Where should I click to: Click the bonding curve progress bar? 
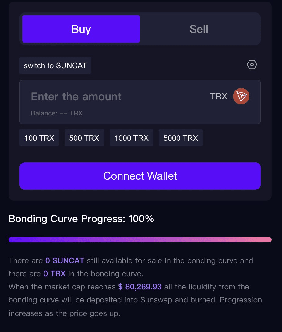[140, 240]
